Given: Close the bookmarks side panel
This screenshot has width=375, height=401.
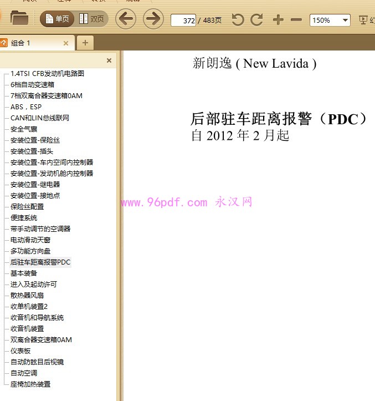Looking at the screenshot, I should [109, 60].
